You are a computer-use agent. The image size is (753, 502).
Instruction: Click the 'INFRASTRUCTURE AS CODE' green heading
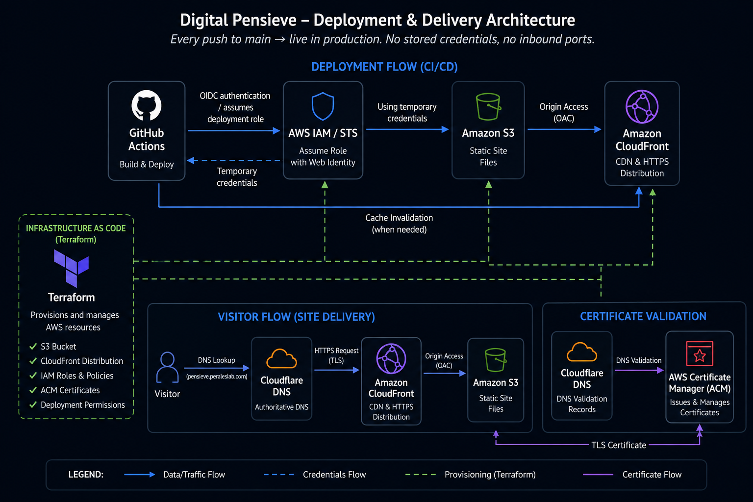point(76,228)
